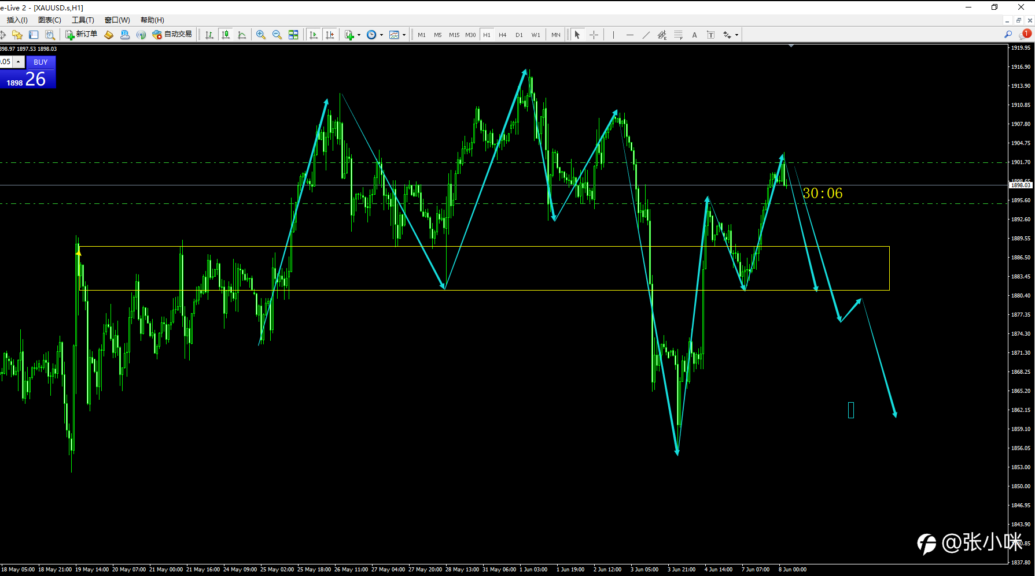Restore the inner chart window button
This screenshot has width=1035, height=576.
click(1019, 20)
